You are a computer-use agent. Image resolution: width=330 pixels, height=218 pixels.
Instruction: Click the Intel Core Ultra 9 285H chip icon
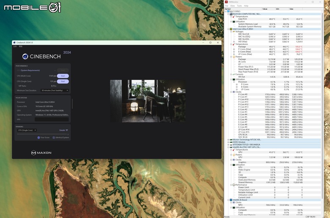(x=231, y=29)
